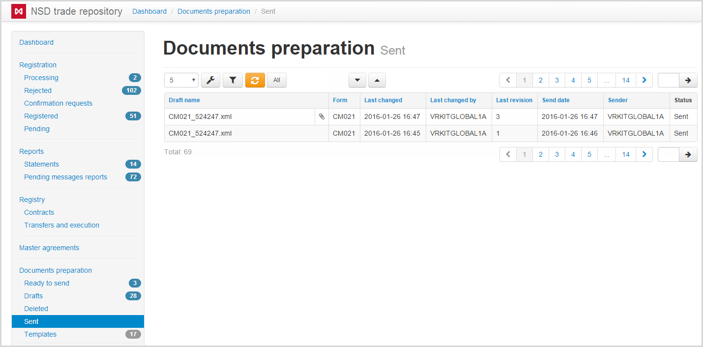Click the NSD trade repository logo icon

(19, 11)
